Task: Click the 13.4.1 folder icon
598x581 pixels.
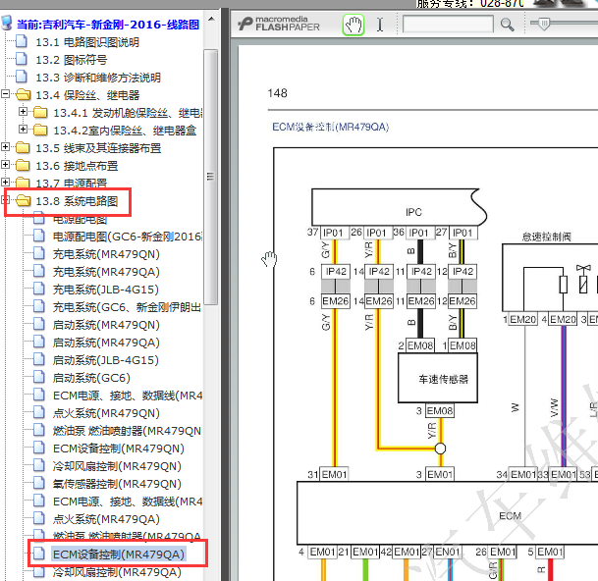Action: tap(40, 113)
